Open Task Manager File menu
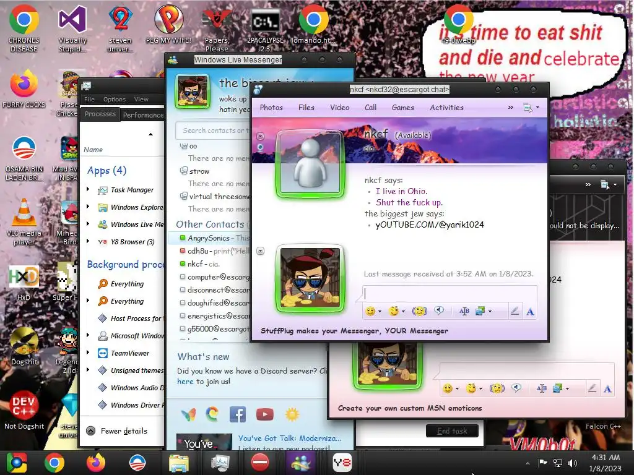The height and width of the screenshot is (475, 634). click(x=89, y=100)
